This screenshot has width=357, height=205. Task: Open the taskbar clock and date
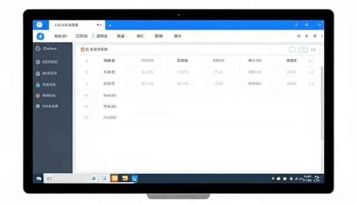tap(307, 178)
